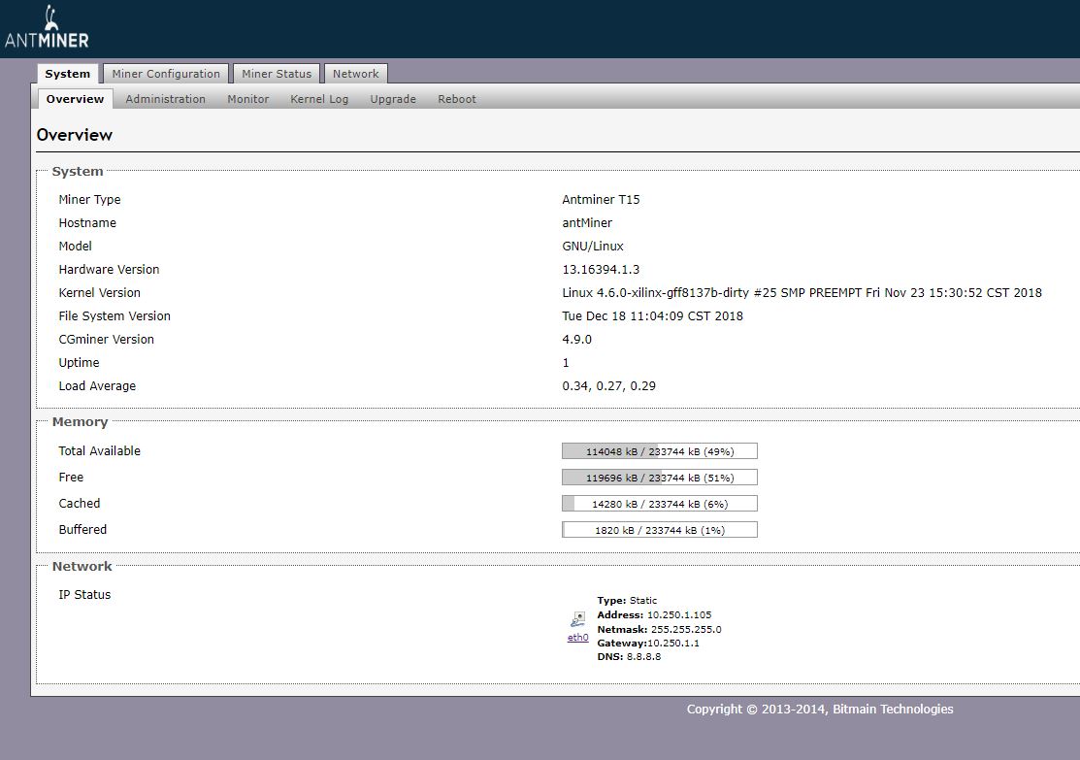Image resolution: width=1080 pixels, height=760 pixels.
Task: Select the Netmask 255.255.255.0 line
Action: 659,629
